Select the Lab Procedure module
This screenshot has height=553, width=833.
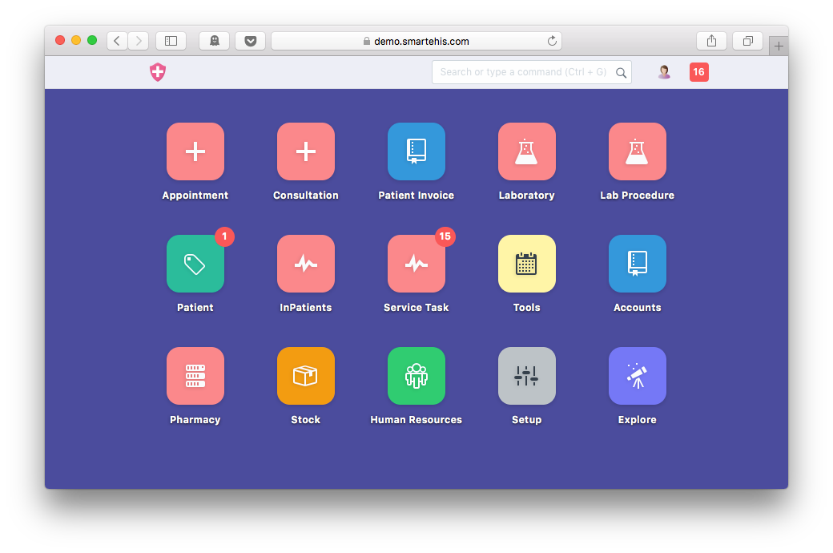tap(637, 151)
